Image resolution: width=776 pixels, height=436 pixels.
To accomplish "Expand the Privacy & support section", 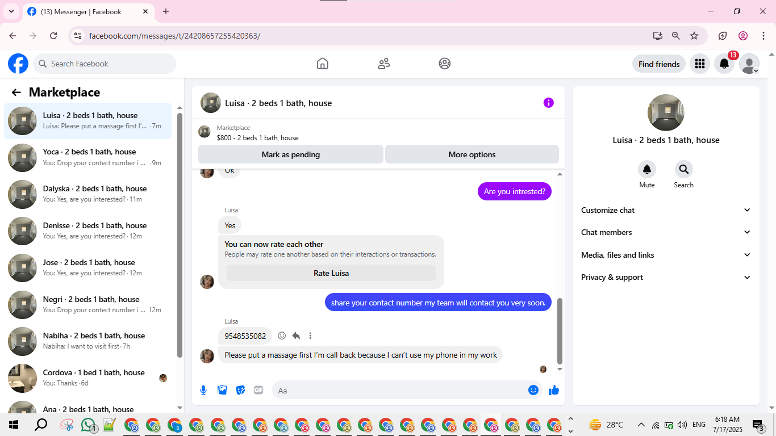I will [666, 277].
